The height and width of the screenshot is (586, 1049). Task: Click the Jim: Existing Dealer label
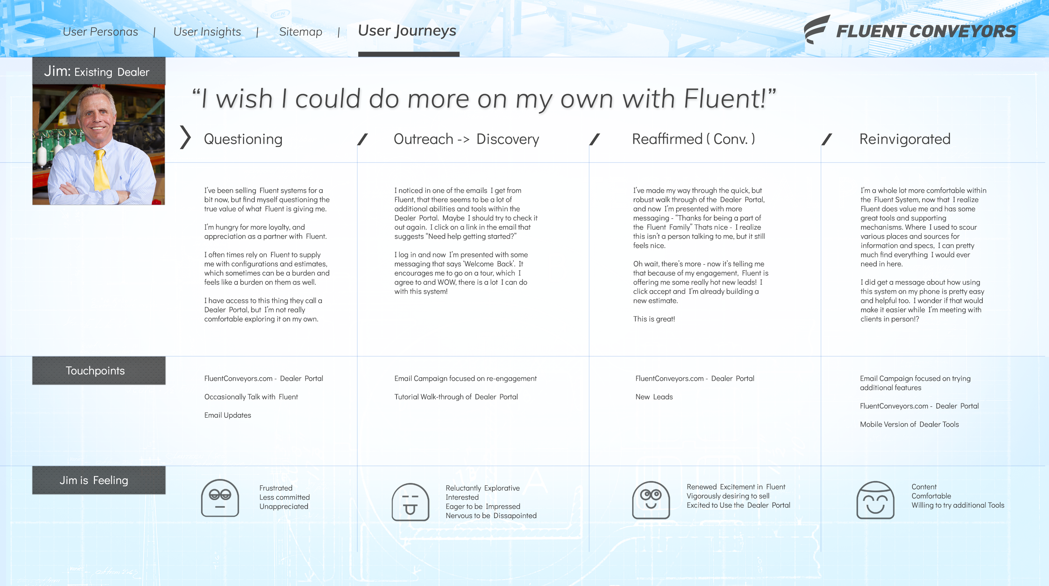point(99,71)
